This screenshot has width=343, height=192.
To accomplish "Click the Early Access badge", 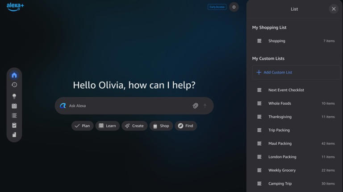I will click(217, 7).
